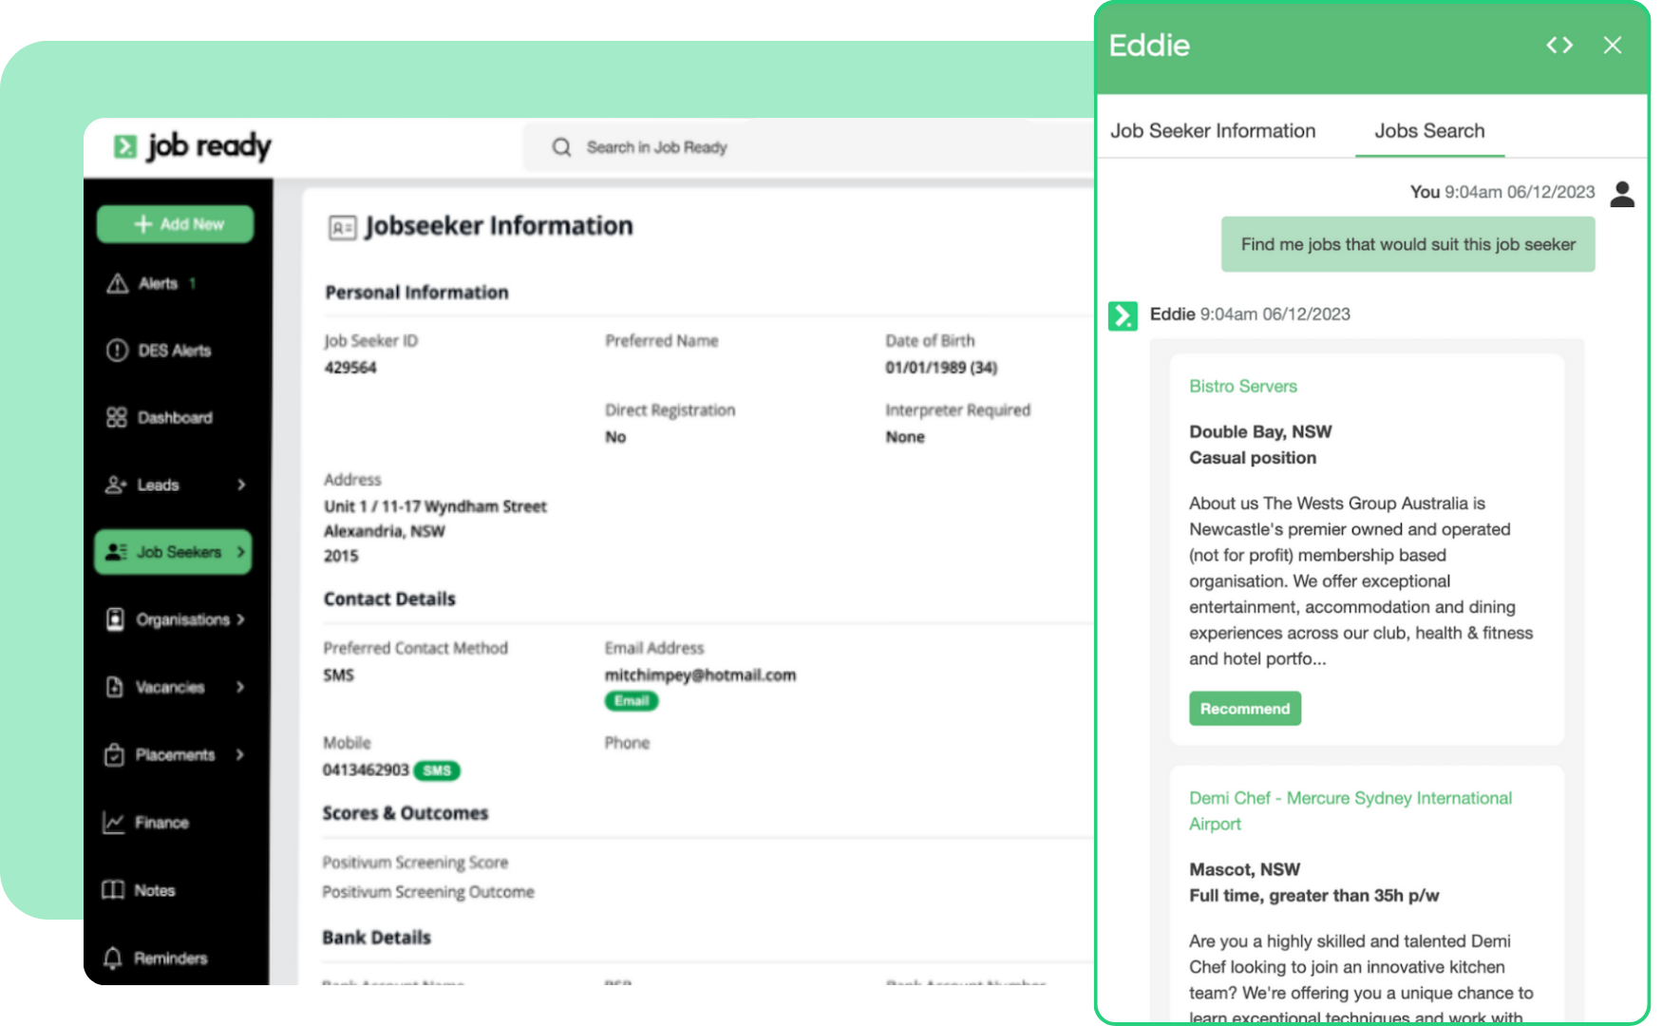Screen dimensions: 1662x1026
Task: Click the Positivum Screening Score label
Action: point(415,863)
